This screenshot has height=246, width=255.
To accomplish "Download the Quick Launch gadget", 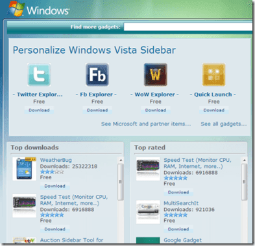I will [x=214, y=110].
